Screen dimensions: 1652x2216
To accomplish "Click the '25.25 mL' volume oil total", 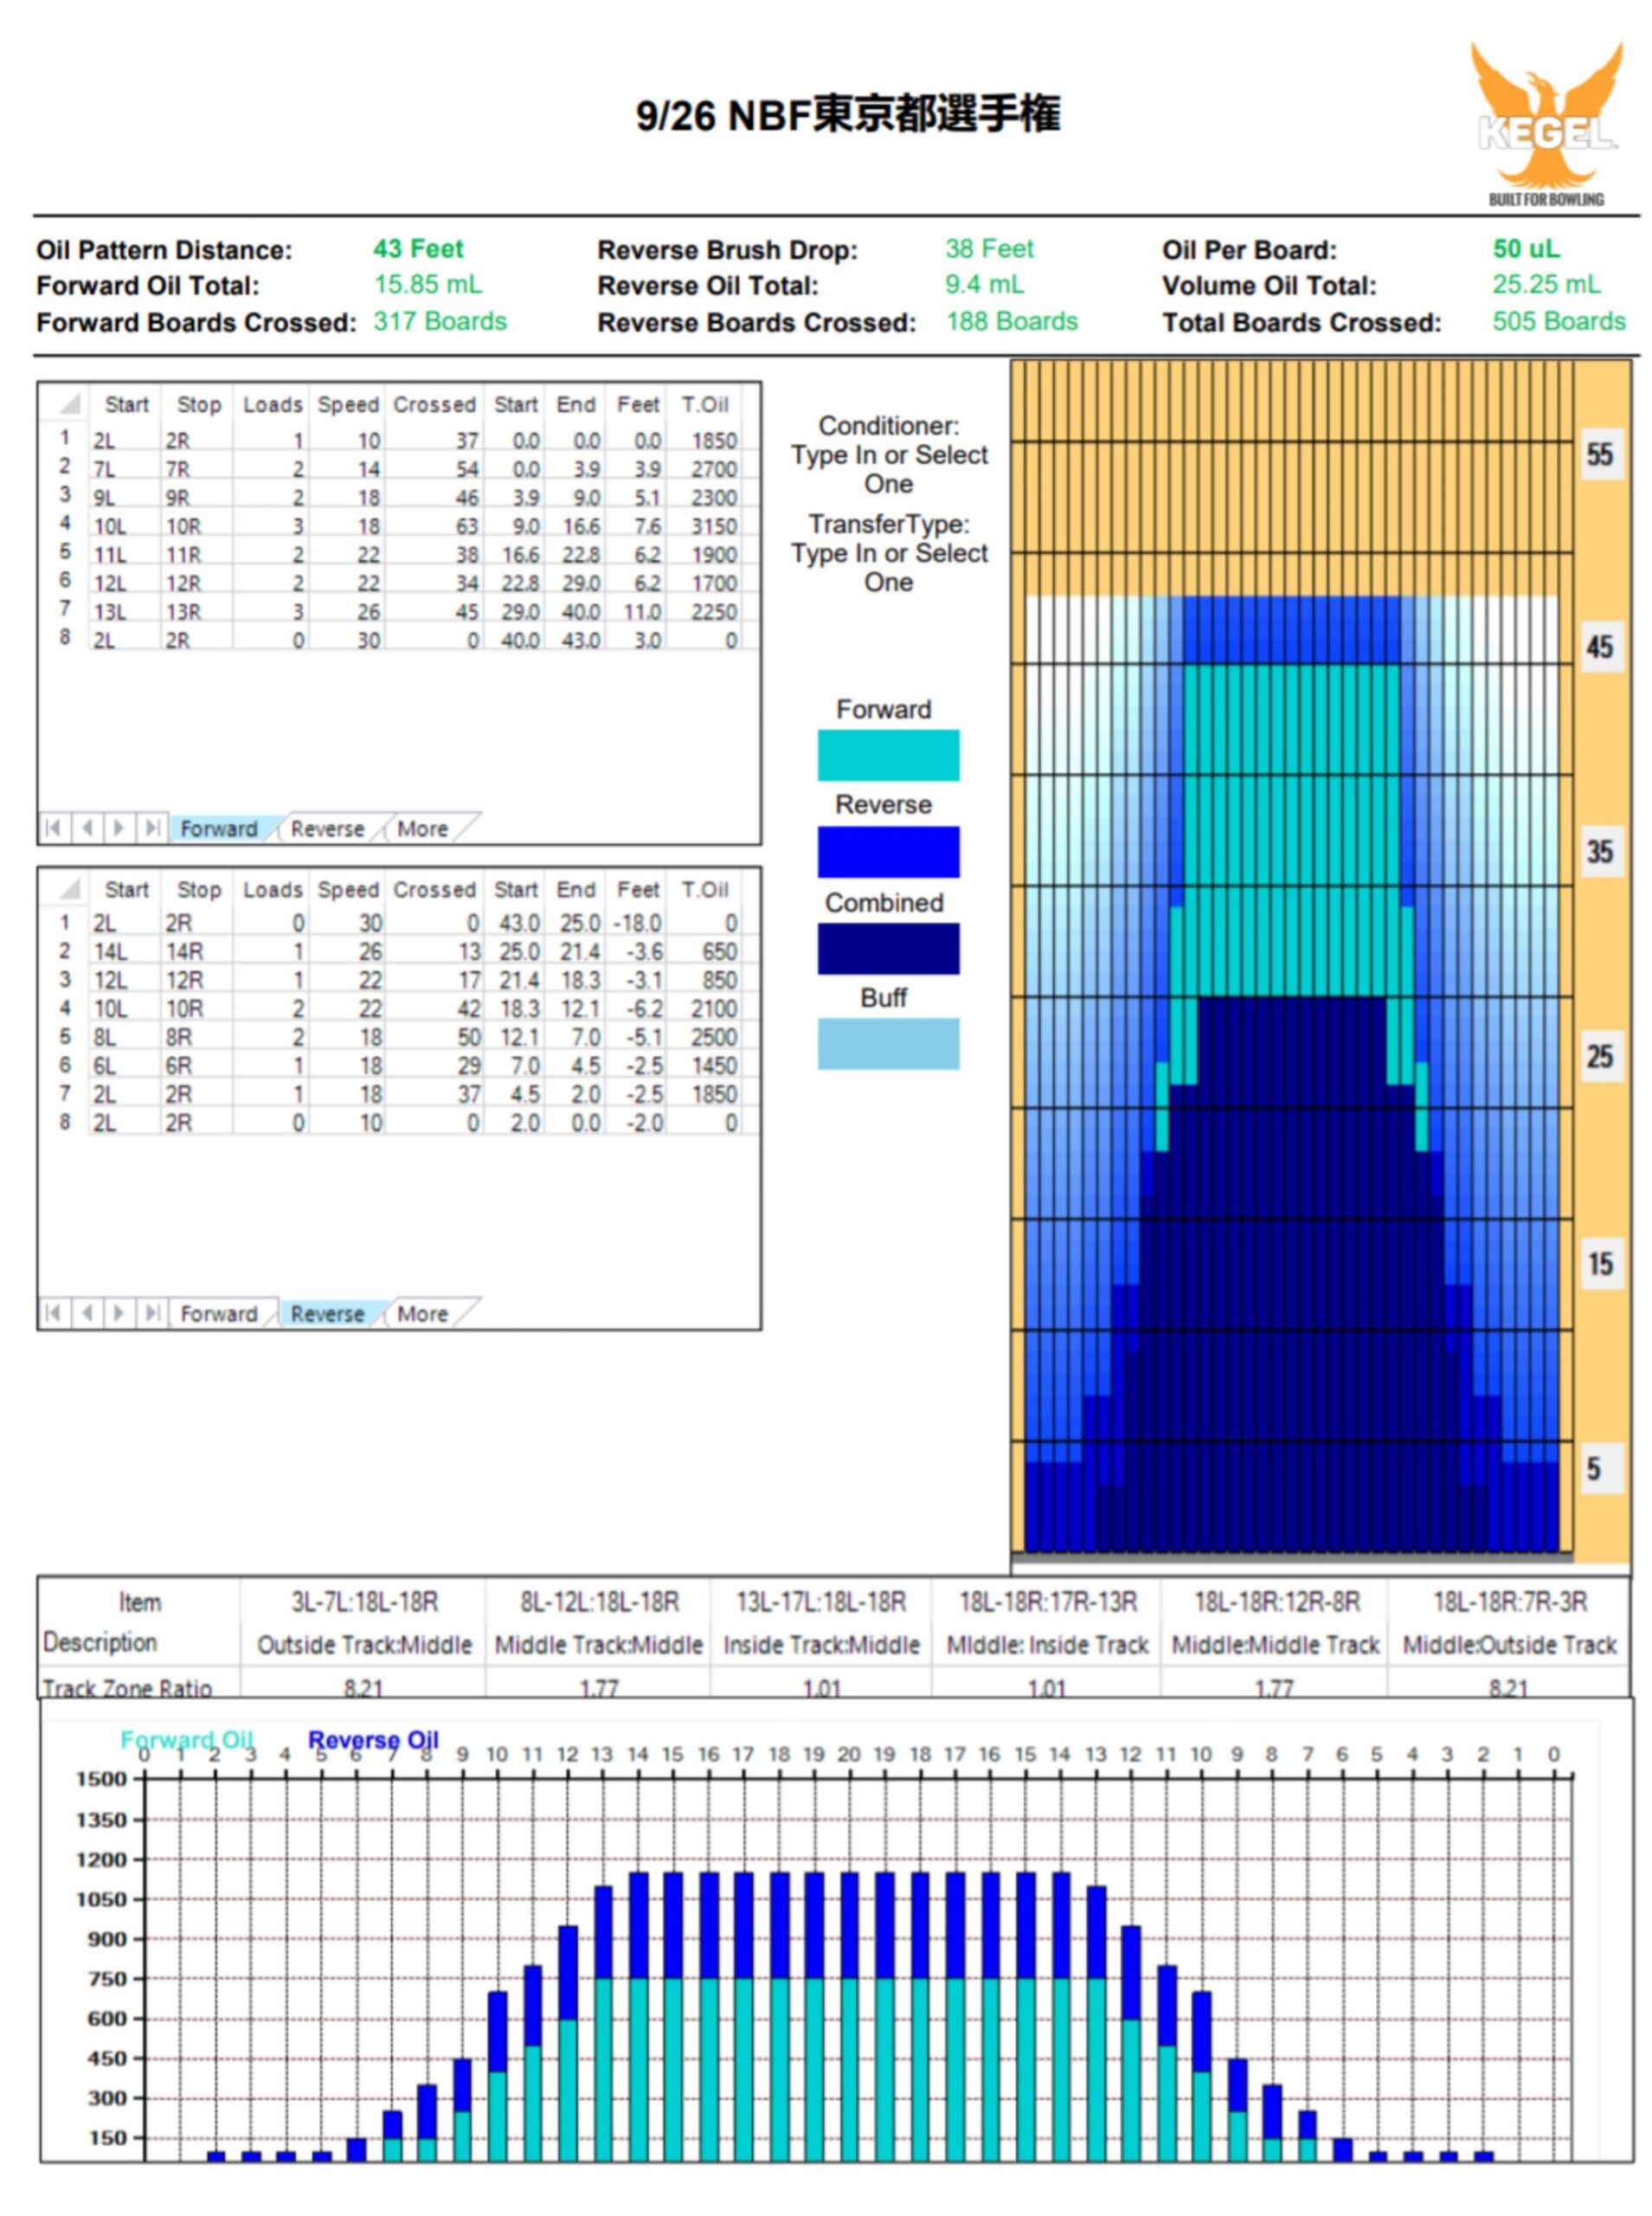I will [1546, 284].
